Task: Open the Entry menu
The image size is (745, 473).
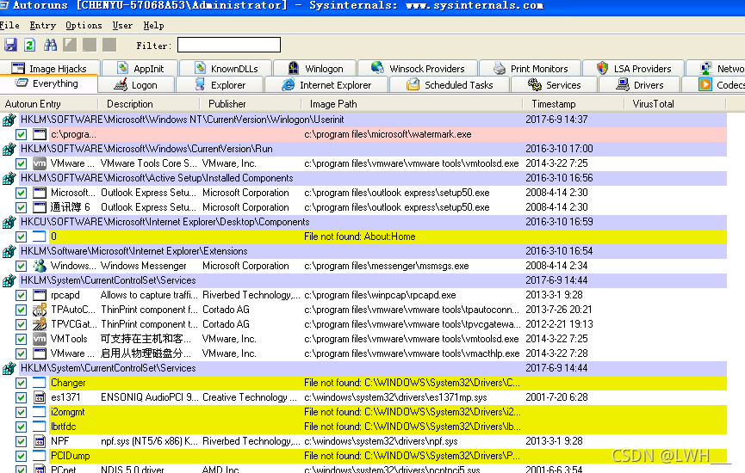Action: tap(43, 26)
